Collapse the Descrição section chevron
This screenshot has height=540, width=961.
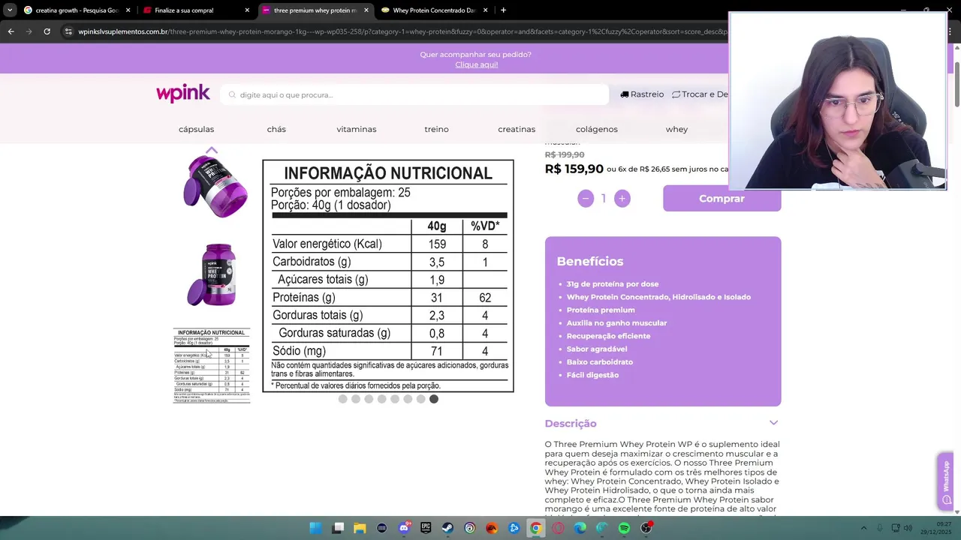click(773, 423)
